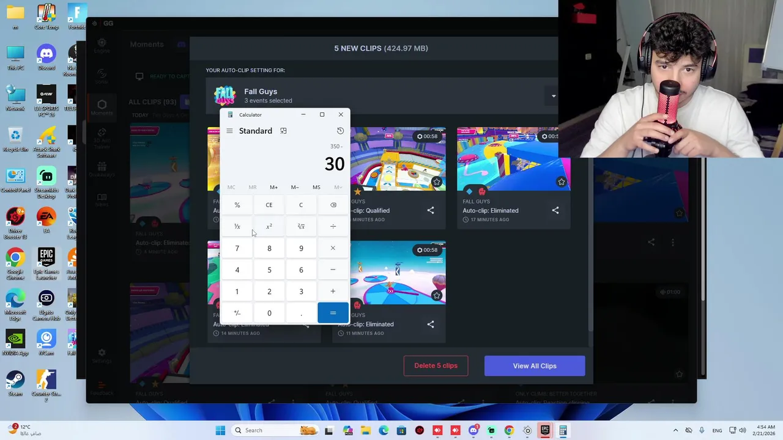
Task: Click digit 5 on Calculator
Action: (269, 269)
